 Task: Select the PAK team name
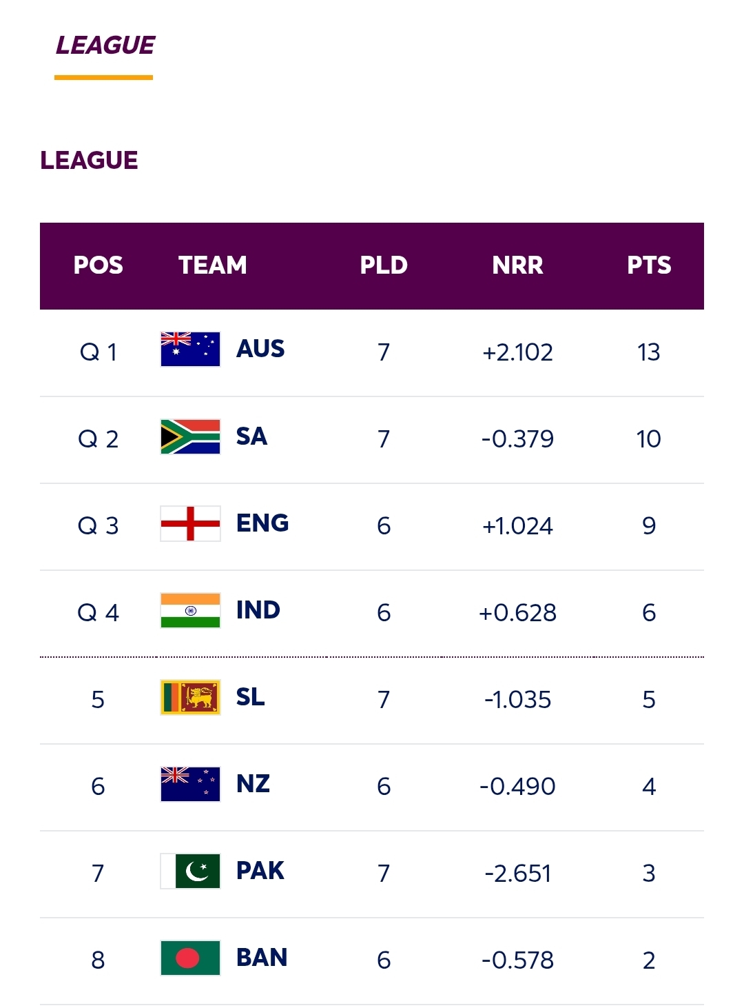click(x=260, y=871)
